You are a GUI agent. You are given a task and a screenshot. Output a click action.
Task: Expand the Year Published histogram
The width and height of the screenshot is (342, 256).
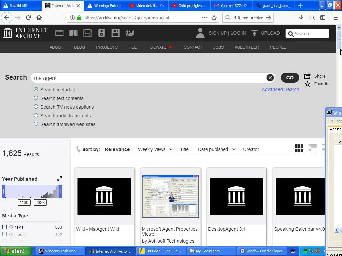point(59,179)
